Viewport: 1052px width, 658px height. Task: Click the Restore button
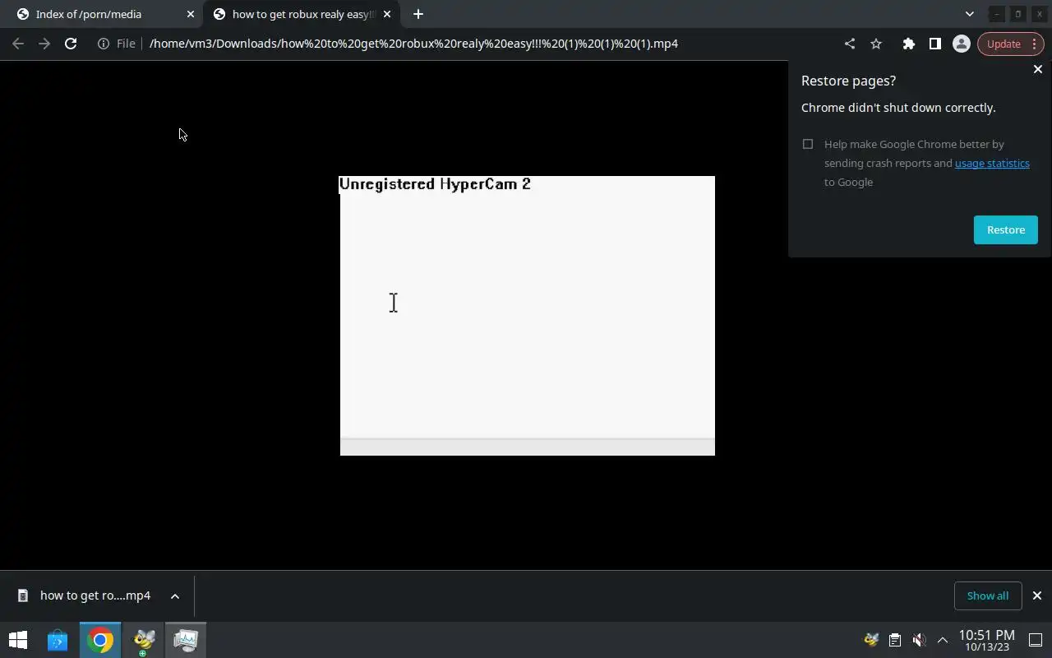[1006, 229]
